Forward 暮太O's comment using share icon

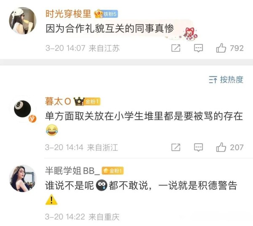click(176, 147)
